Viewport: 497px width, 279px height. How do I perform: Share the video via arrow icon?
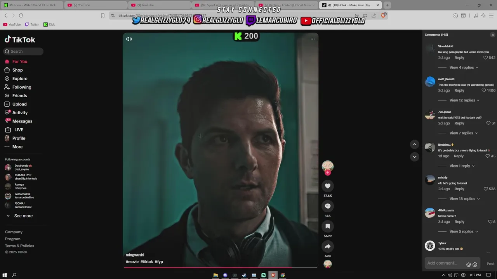coord(328,246)
